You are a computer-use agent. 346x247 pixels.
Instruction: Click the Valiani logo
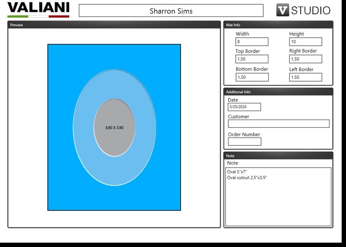pyautogui.click(x=37, y=9)
